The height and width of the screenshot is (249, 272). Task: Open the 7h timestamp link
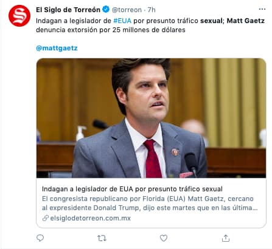tap(152, 10)
